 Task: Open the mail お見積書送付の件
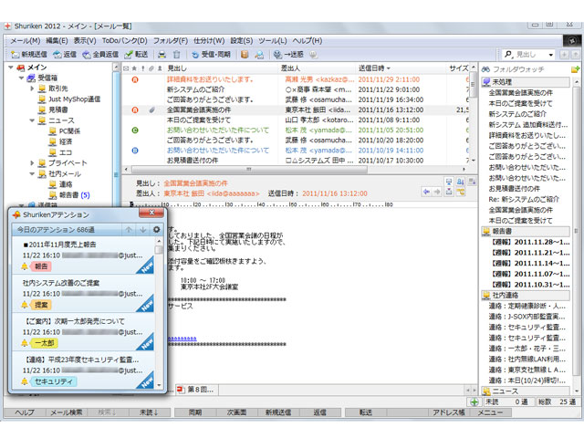click(193, 161)
